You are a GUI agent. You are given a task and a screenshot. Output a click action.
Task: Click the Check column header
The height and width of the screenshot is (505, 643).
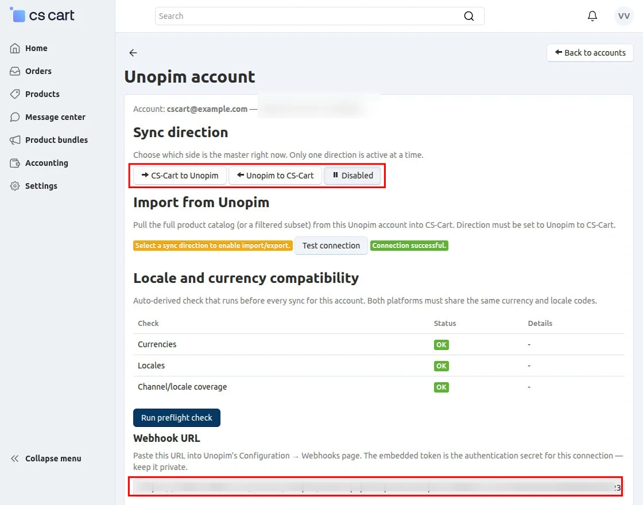148,324
